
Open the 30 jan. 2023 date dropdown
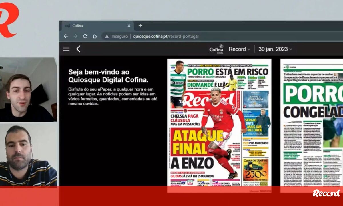pos(275,49)
